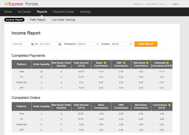This screenshot has height=135, width=189.
Task: Click Mobile Site row label in Completed Payments
Action: tap(21, 82)
